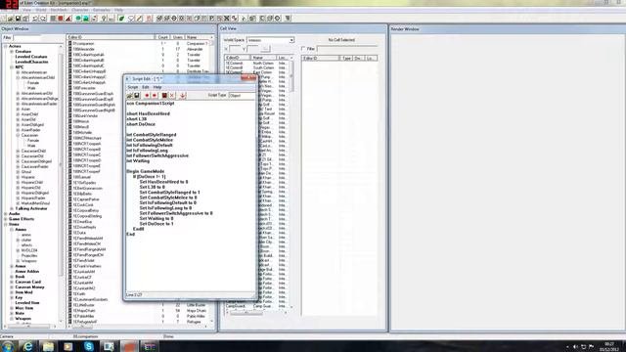Click the speech bubble icon in main toolbar
The height and width of the screenshot is (352, 626).
pyautogui.click(x=130, y=19)
